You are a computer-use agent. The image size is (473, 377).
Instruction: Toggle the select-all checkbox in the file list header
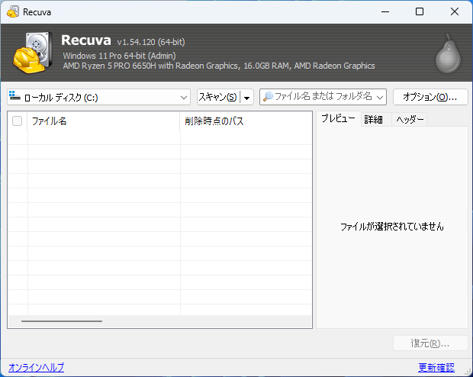click(18, 121)
